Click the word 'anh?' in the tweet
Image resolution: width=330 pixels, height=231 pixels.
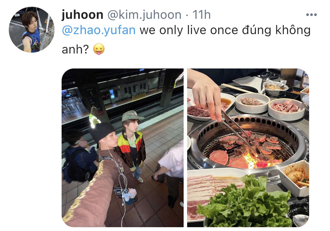click(x=75, y=49)
